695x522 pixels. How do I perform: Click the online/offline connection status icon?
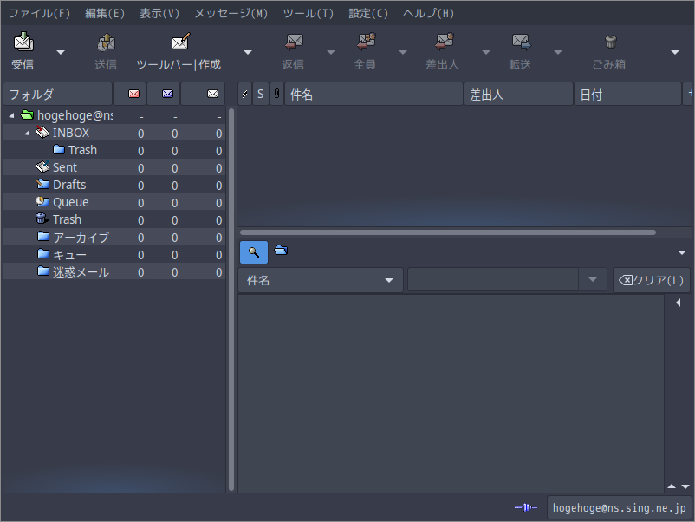click(x=526, y=507)
